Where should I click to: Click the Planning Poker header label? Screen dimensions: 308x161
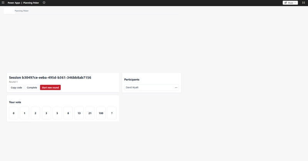(22, 11)
